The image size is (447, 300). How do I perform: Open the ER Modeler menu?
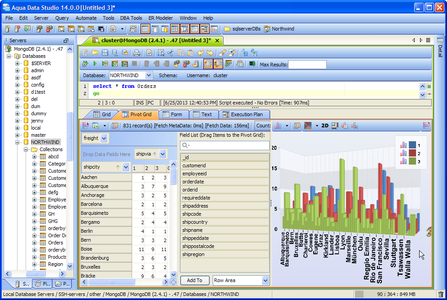click(161, 18)
